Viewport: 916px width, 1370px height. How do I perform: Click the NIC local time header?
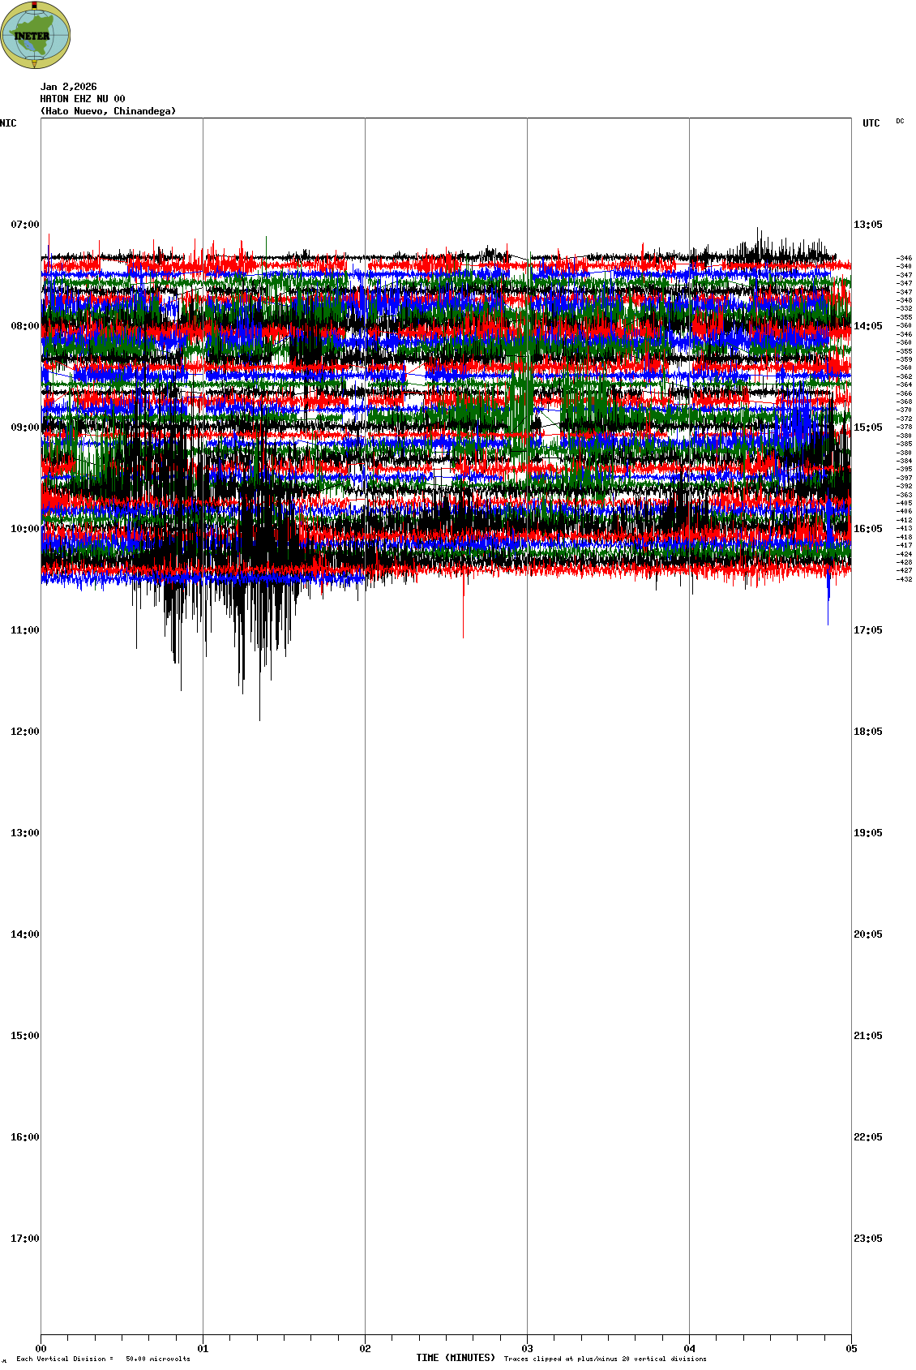pyautogui.click(x=8, y=123)
